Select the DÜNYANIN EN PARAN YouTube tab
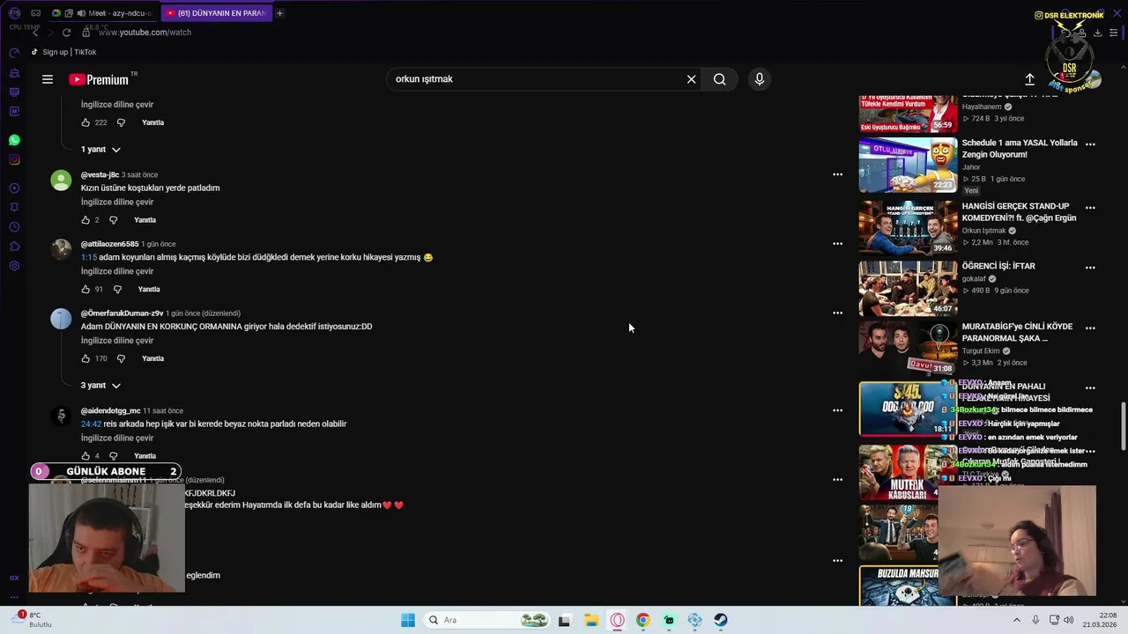 pyautogui.click(x=216, y=13)
